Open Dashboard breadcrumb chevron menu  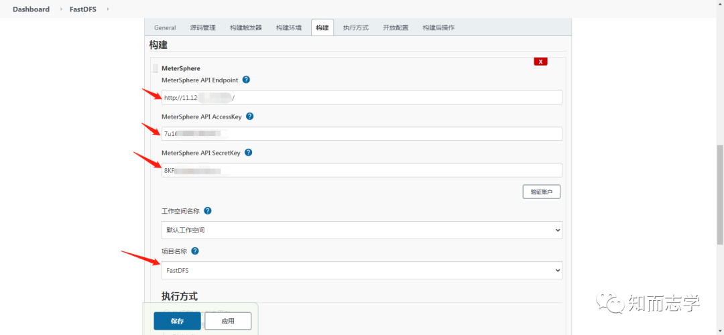pyautogui.click(x=62, y=9)
